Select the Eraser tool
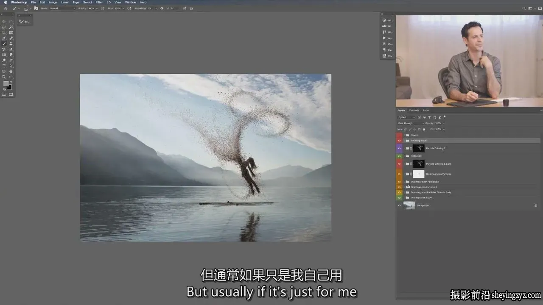Image resolution: width=543 pixels, height=305 pixels. (11, 49)
